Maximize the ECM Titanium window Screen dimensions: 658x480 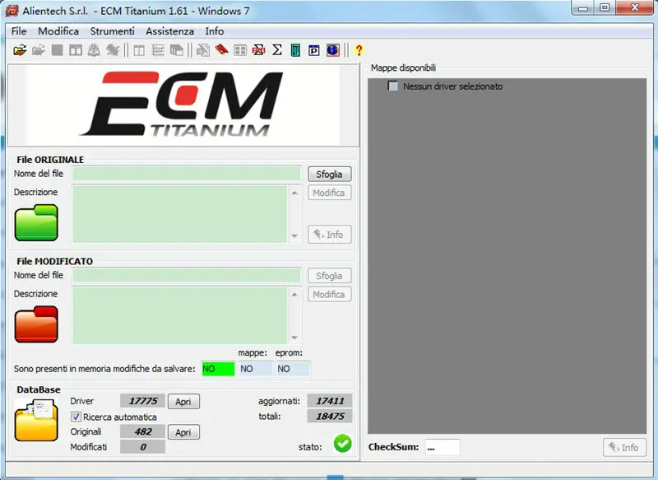(605, 7)
